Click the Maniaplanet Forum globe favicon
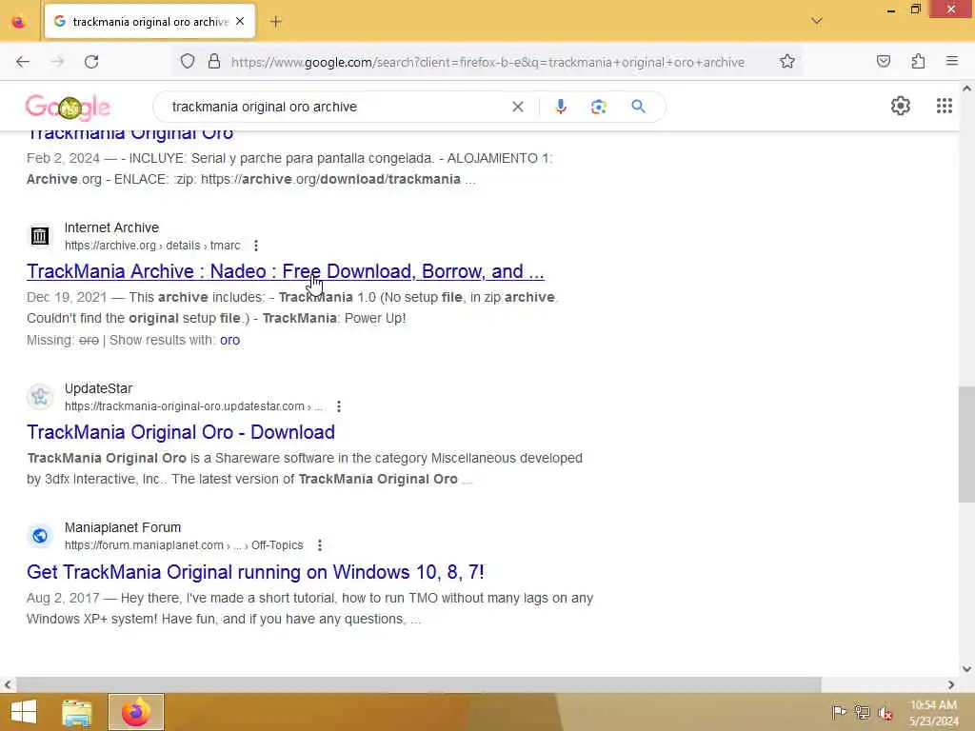 coord(40,535)
